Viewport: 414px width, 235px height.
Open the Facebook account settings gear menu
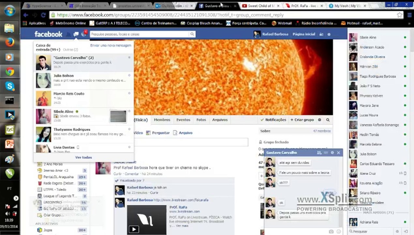[329, 34]
